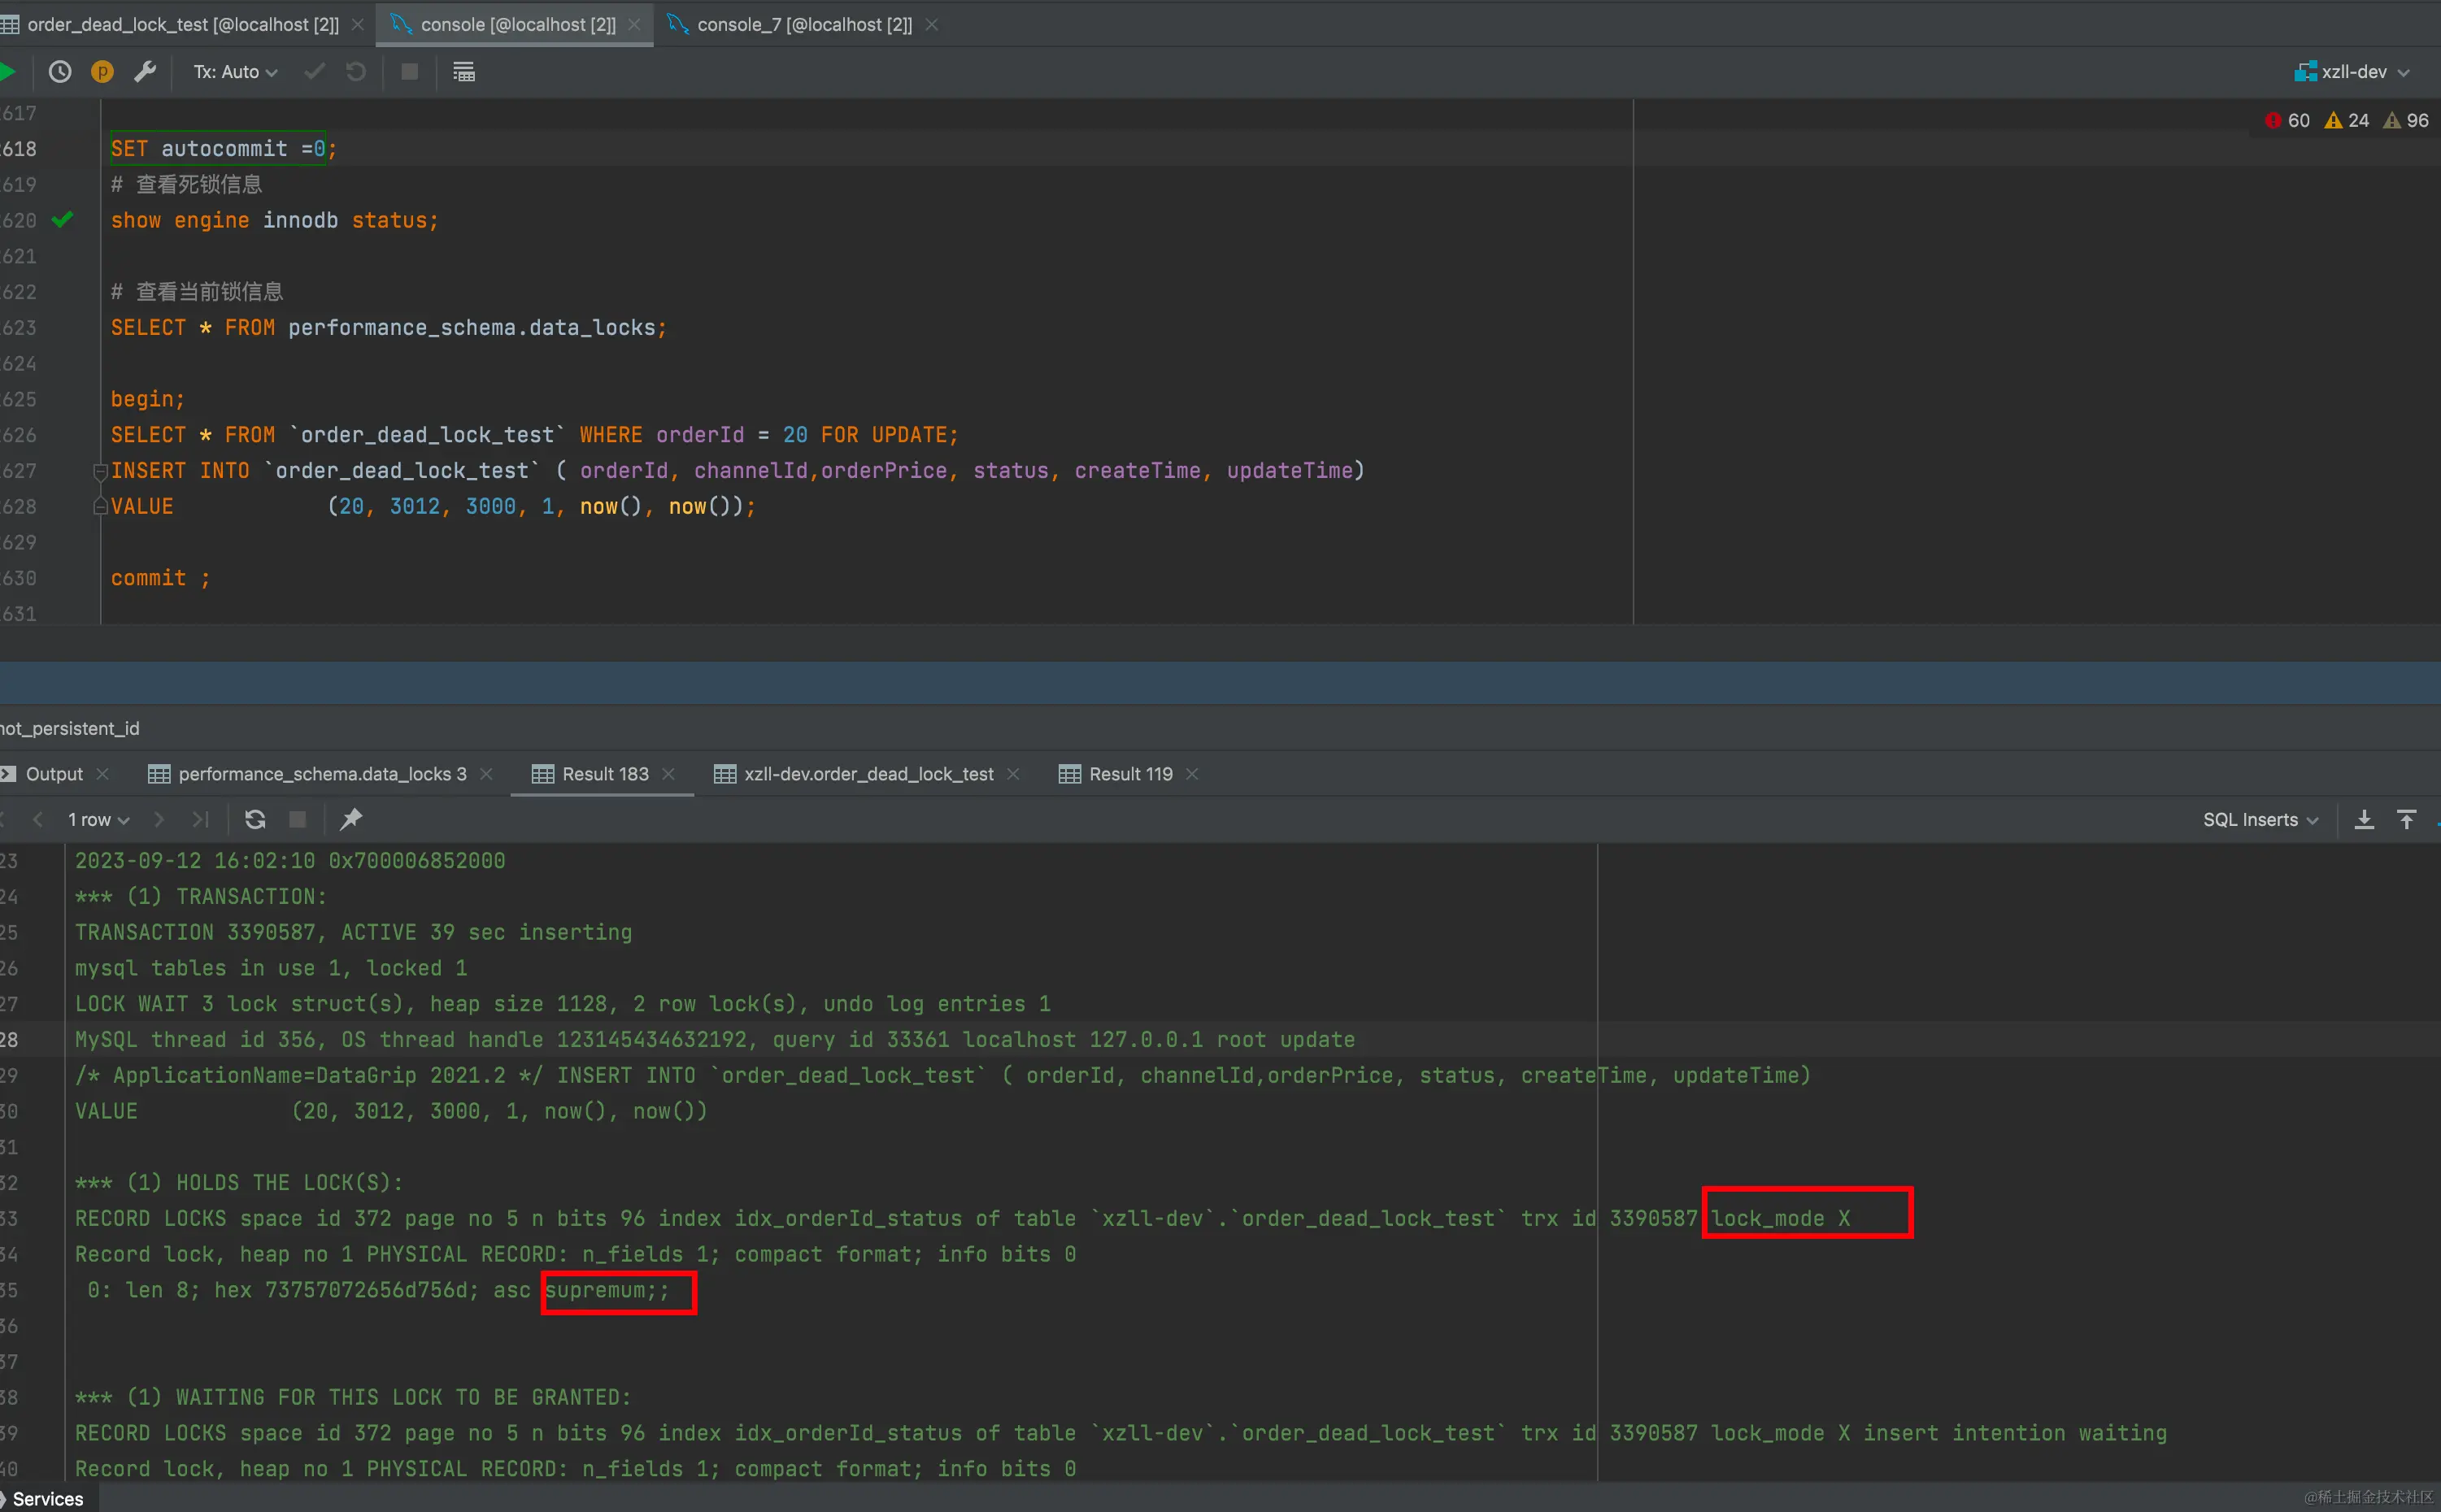Click the not_persistent_id breadcrumb label
The height and width of the screenshot is (1512, 2441).
69,728
